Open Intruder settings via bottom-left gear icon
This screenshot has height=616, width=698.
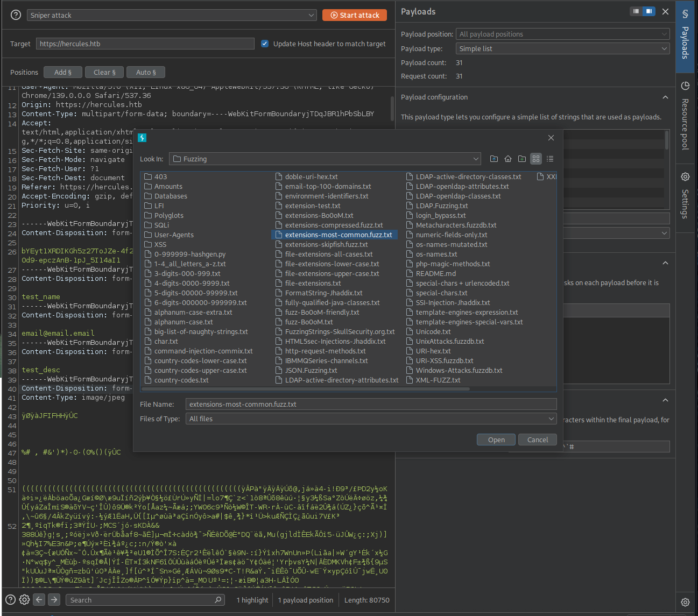click(x=24, y=599)
